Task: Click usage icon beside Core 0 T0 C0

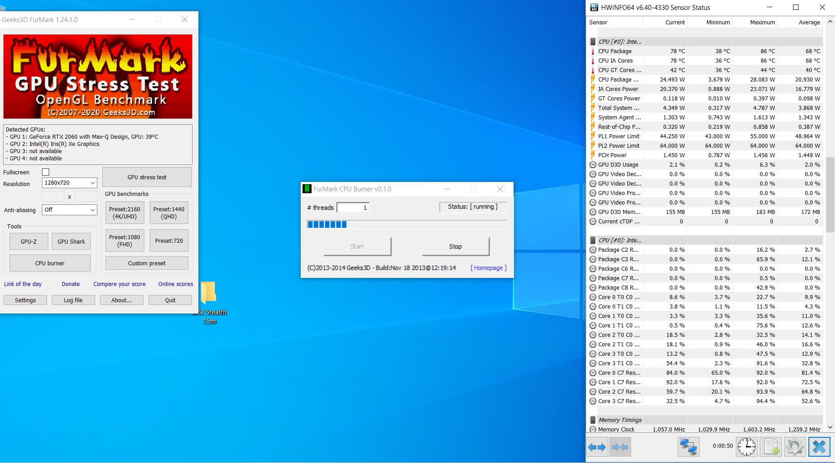Action: (593, 297)
